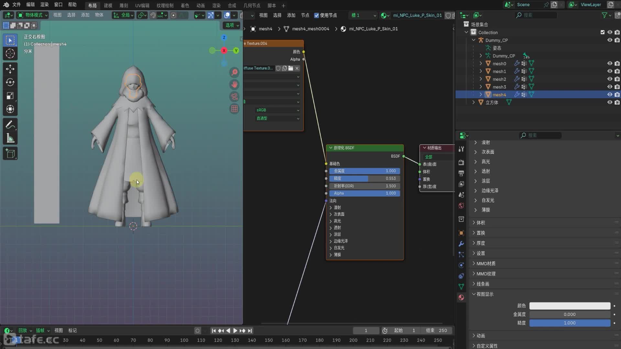
Task: Click the 颜色 swatch under 视图显示
Action: point(569,306)
